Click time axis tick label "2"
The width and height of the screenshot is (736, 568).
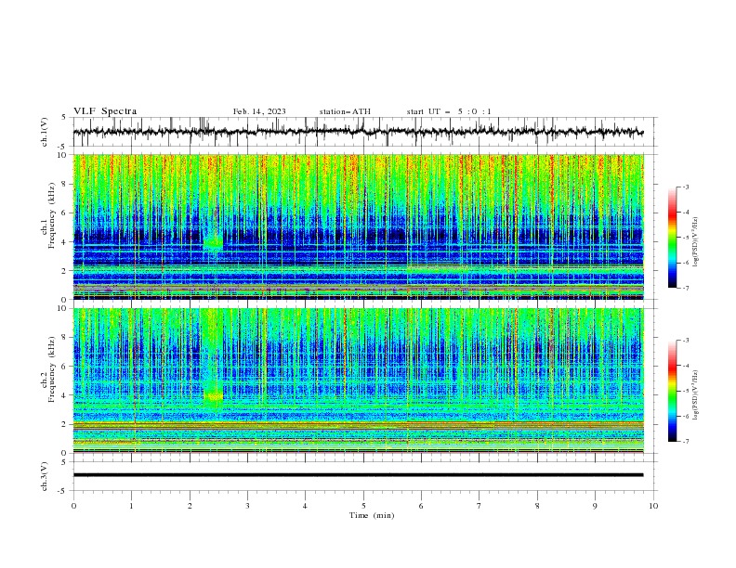click(x=190, y=506)
